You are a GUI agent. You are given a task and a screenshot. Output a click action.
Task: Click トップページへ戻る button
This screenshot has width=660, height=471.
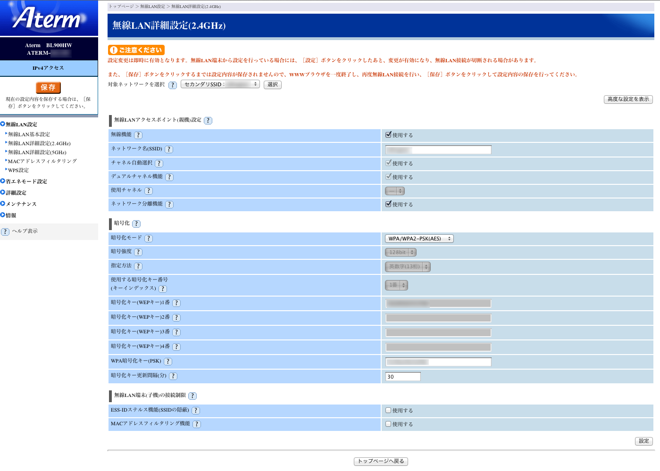[381, 462]
